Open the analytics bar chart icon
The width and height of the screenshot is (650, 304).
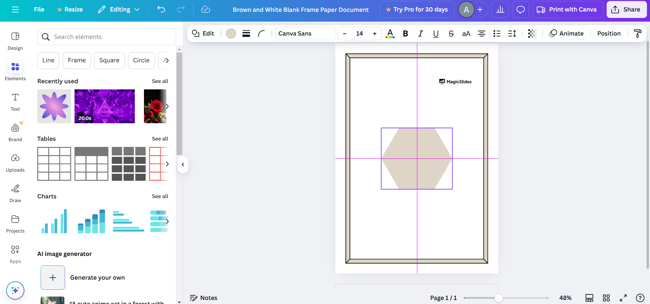[500, 9]
